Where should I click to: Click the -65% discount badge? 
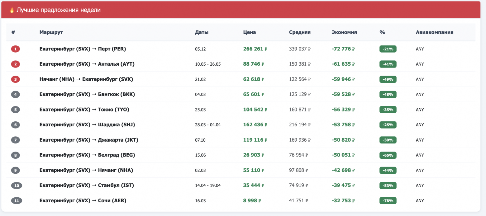coord(388,155)
